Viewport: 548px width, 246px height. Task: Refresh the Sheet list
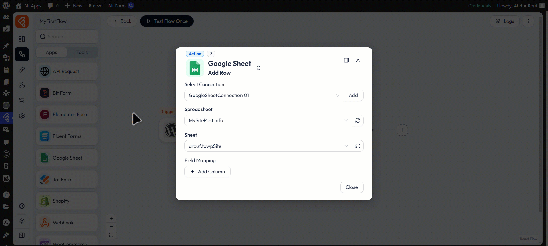tap(358, 146)
